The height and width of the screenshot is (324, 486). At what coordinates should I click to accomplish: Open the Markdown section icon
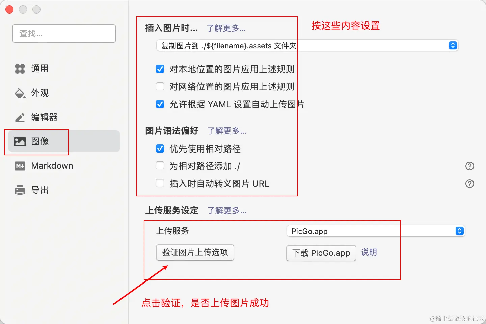20,166
